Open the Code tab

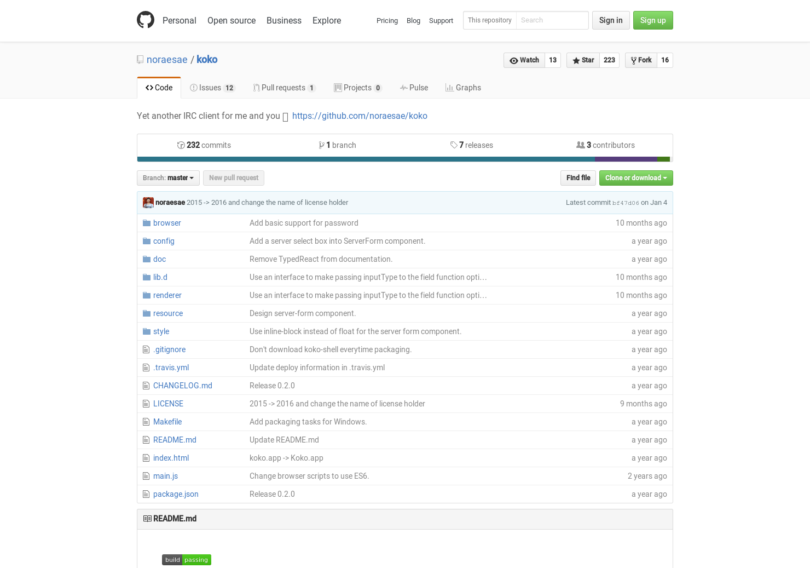[x=159, y=88]
